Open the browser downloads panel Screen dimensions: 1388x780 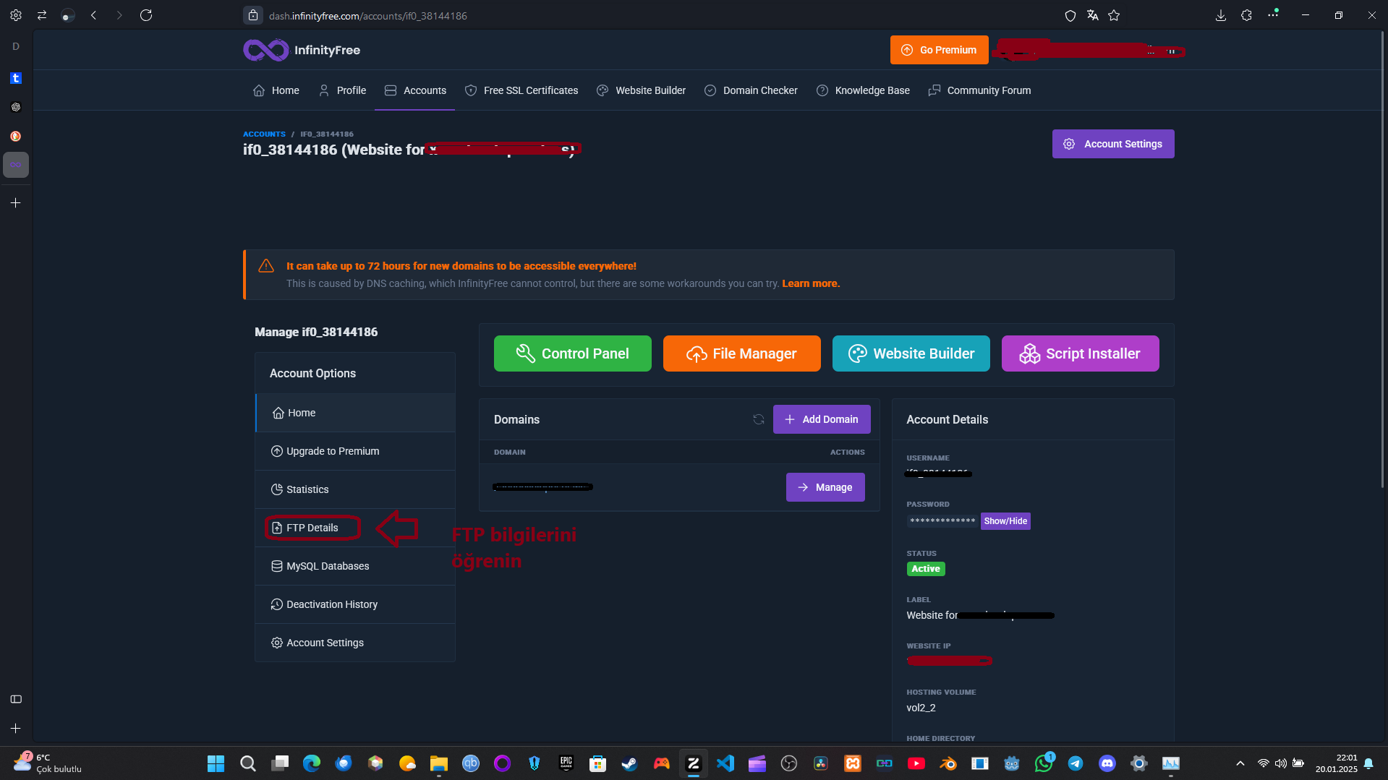click(x=1221, y=15)
